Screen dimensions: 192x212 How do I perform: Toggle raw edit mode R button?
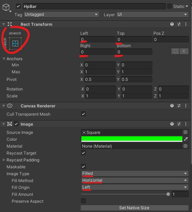click(x=184, y=51)
